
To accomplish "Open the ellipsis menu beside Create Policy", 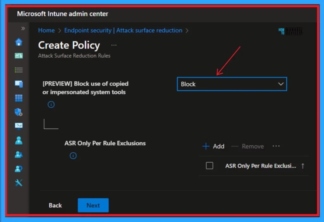I will tap(114, 45).
